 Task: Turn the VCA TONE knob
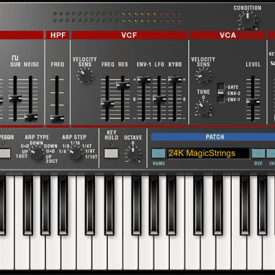coord(203,108)
